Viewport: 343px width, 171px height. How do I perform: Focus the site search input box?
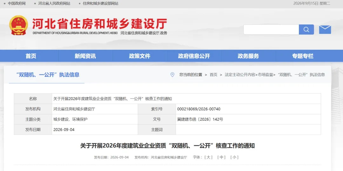(x=271, y=30)
